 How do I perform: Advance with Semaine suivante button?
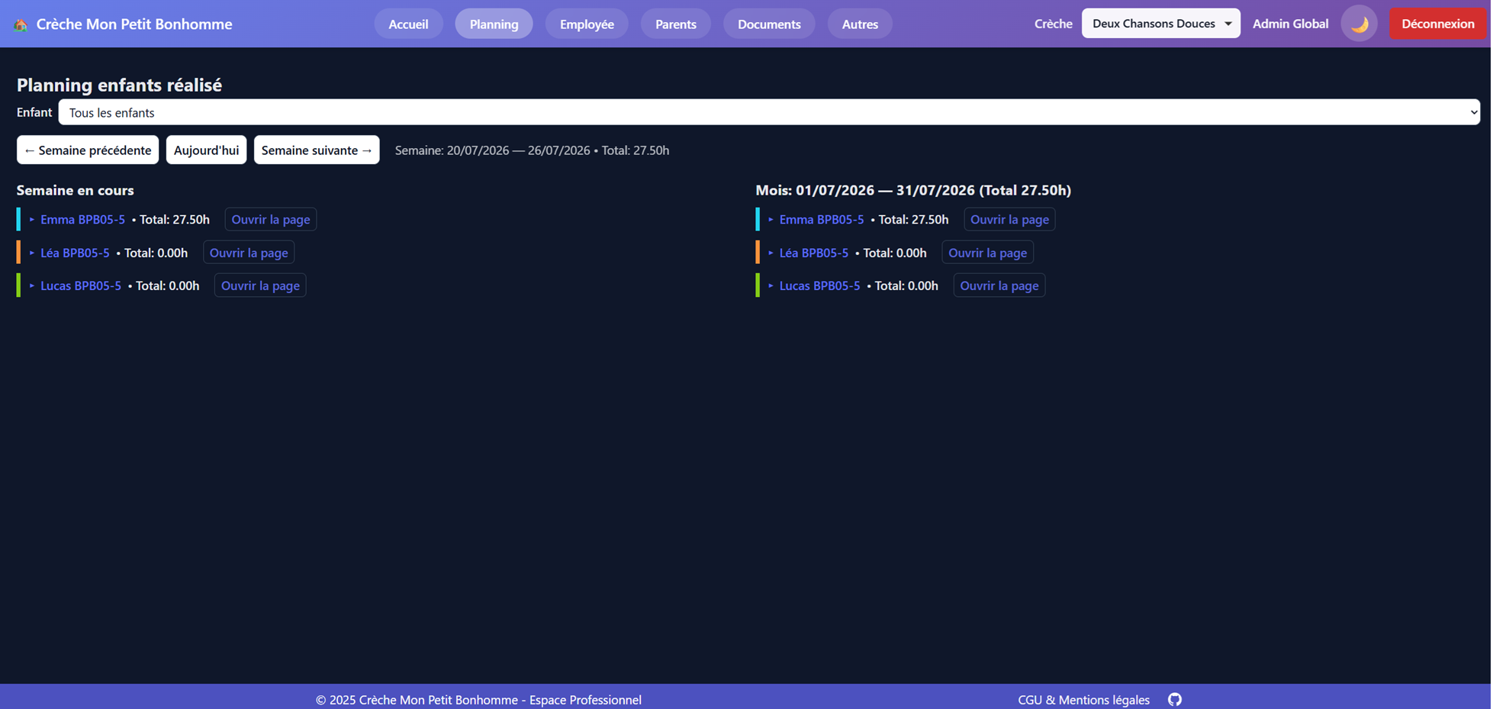click(x=317, y=150)
